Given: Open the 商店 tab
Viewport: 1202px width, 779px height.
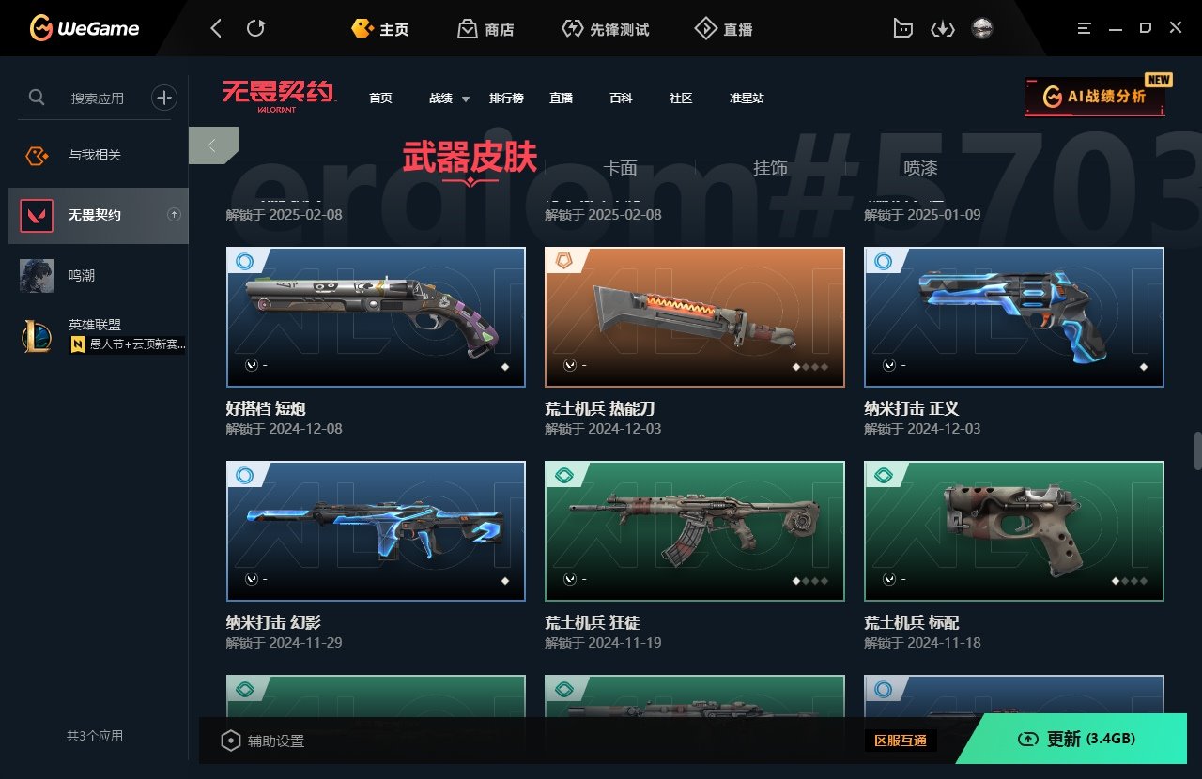Looking at the screenshot, I should 485,29.
